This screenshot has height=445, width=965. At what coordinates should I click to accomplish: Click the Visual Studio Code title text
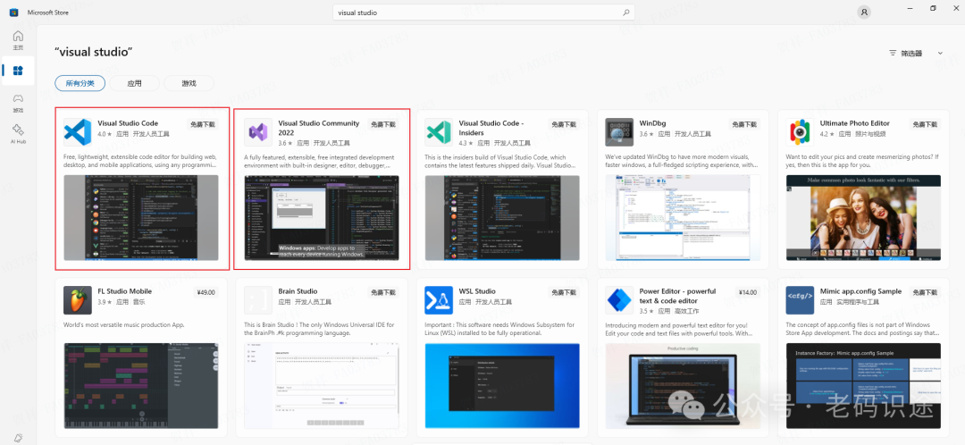tap(129, 123)
